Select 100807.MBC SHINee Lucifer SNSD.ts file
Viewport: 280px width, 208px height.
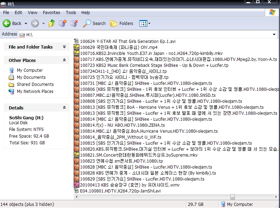click(148, 95)
